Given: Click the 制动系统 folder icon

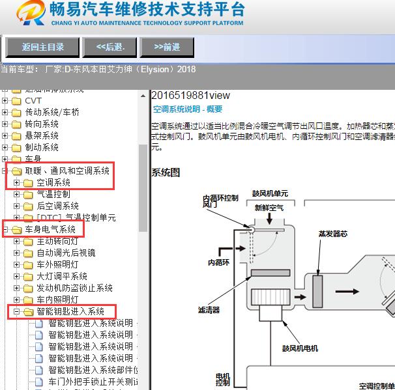Looking at the screenshot, I should click(17, 148).
